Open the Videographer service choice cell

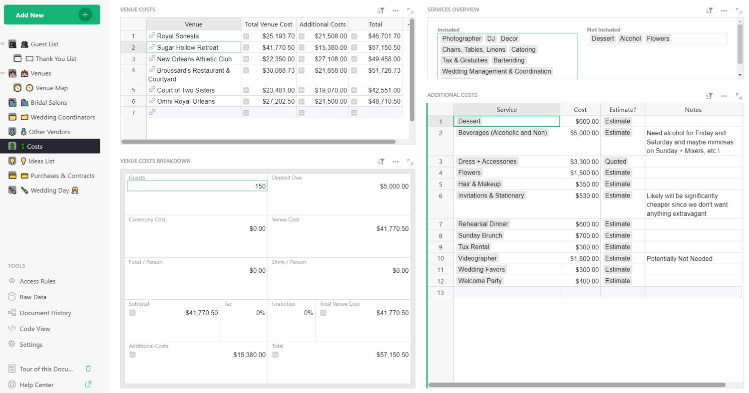(507, 258)
